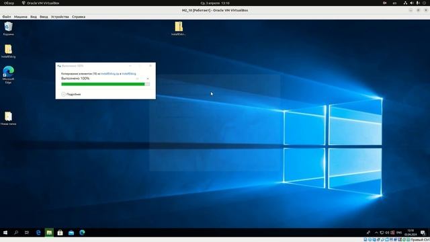The image size is (430, 242).
Task: Click the source archive link in copy dialog
Action: [110, 74]
